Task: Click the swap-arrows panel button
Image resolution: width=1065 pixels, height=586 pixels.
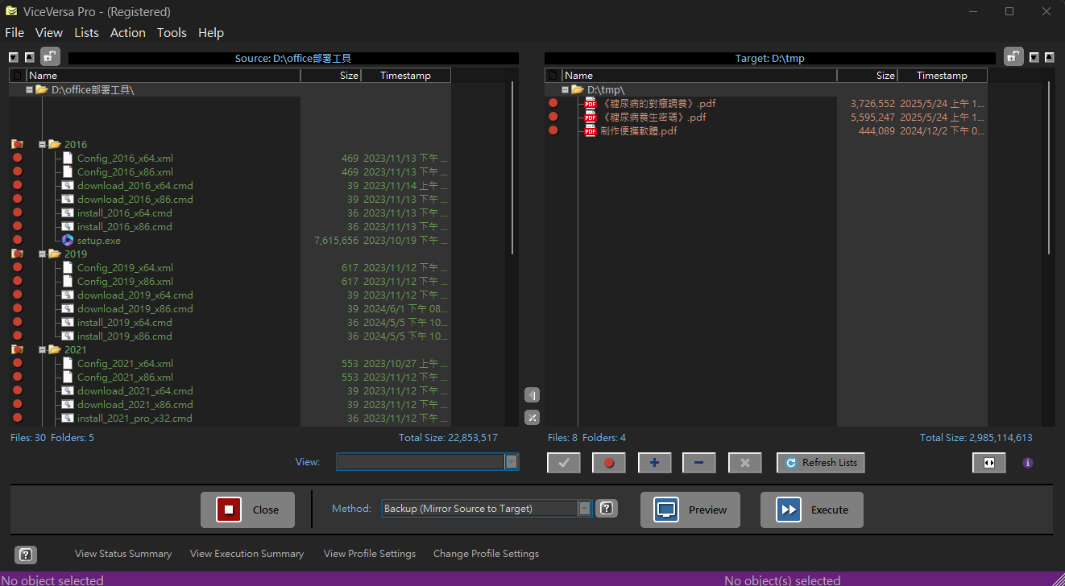Action: tap(989, 463)
